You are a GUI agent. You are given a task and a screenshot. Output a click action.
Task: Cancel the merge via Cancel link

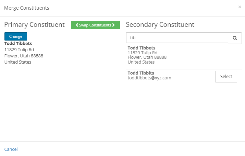[11, 149]
